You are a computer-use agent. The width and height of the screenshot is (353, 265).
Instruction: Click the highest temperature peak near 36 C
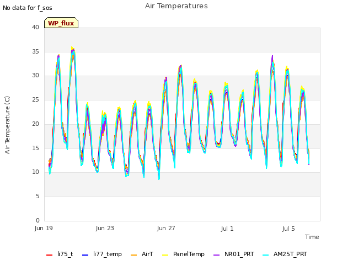72,48
